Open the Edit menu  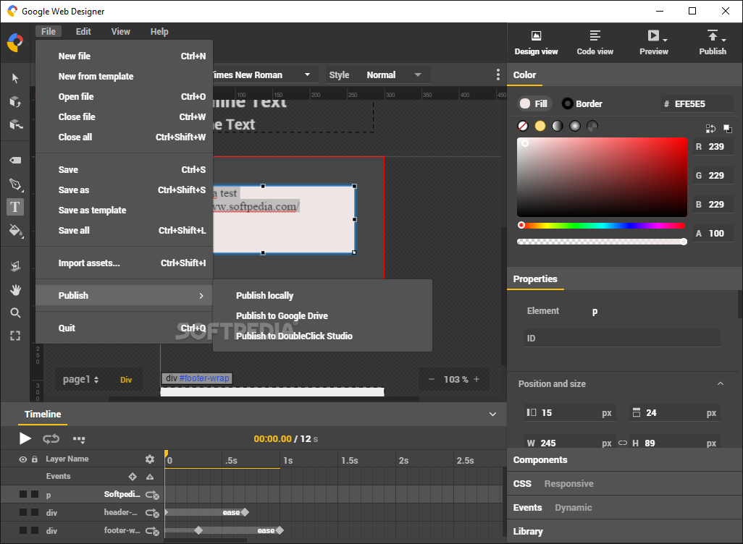coord(83,31)
